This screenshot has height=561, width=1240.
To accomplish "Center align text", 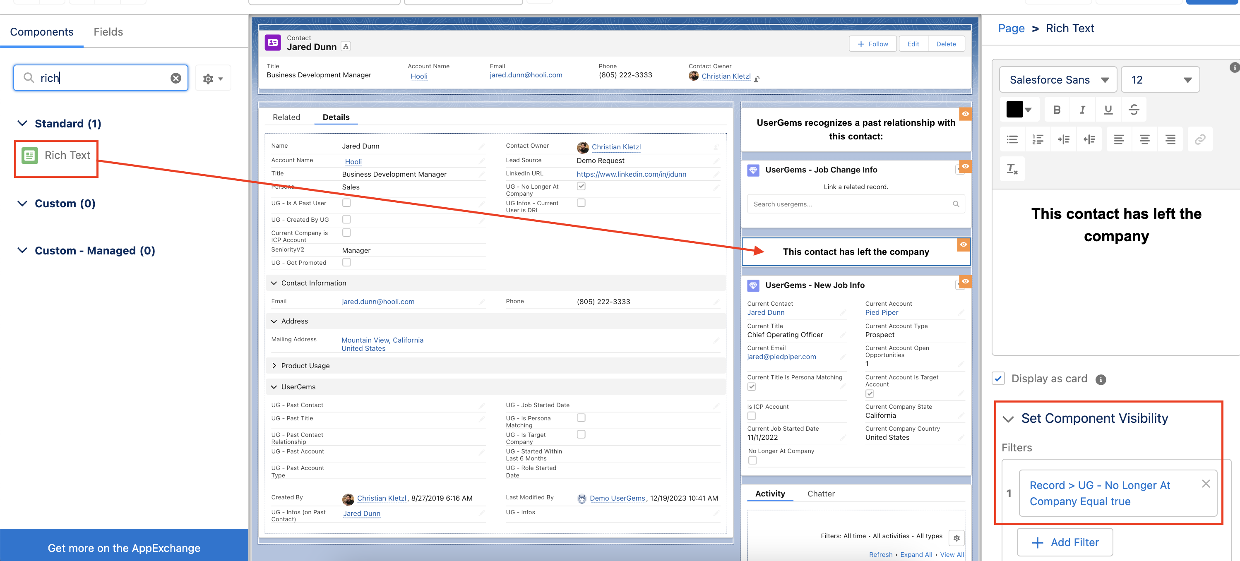I will [1145, 139].
